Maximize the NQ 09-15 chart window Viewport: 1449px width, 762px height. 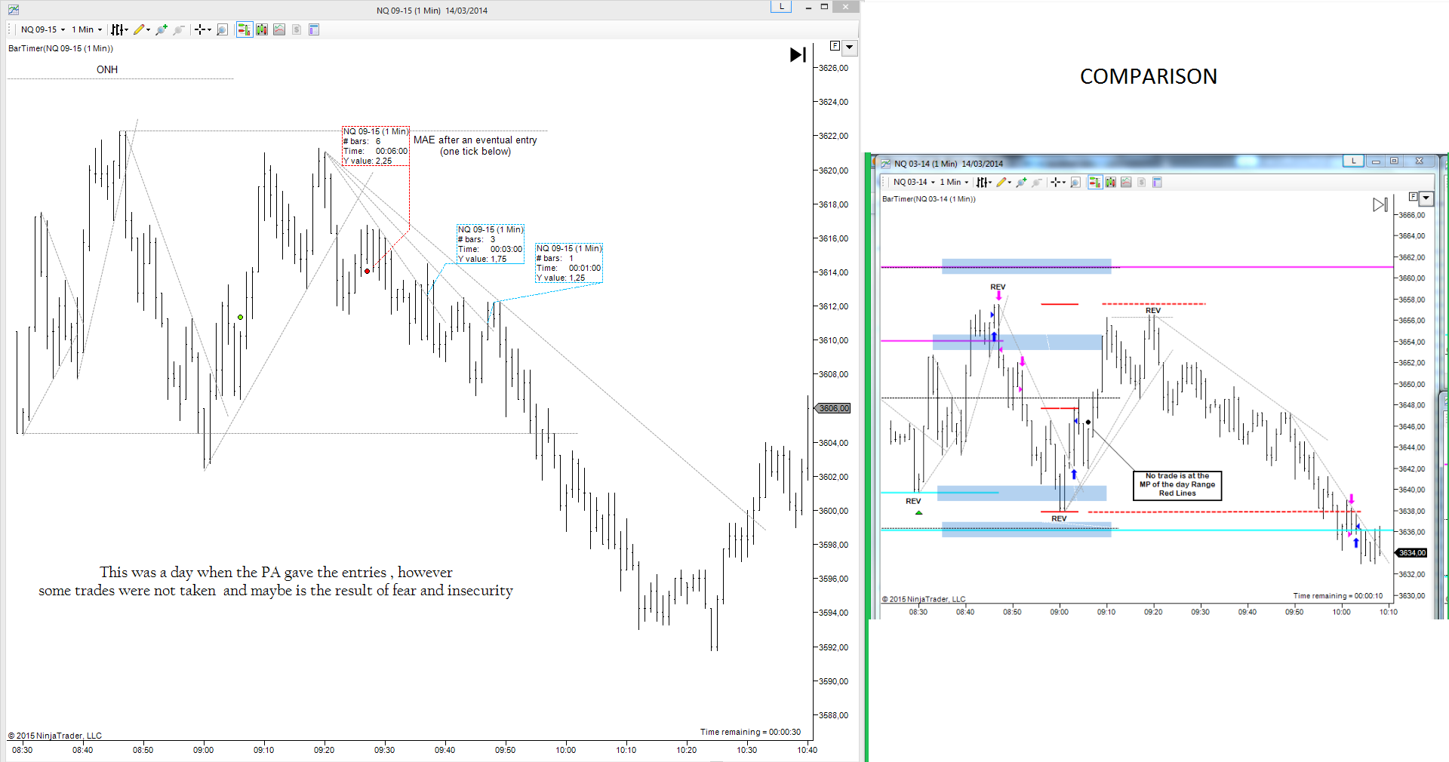click(825, 7)
